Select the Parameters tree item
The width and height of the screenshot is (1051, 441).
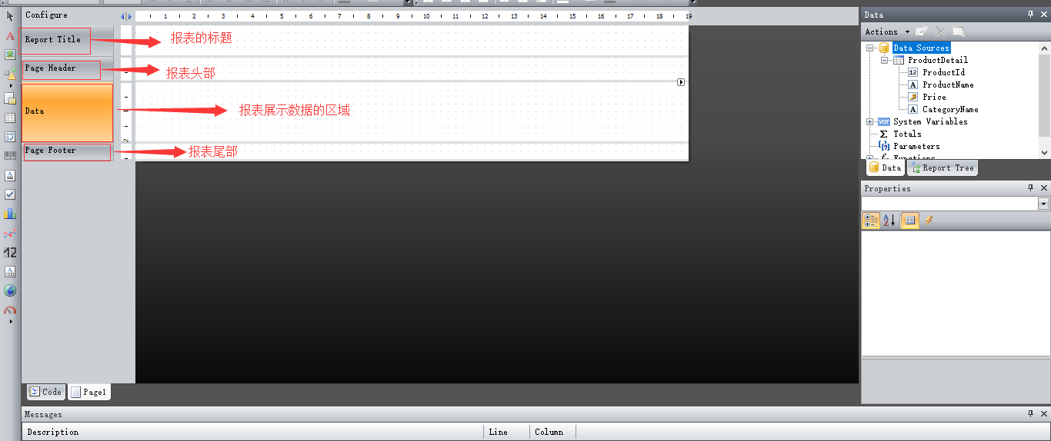click(916, 146)
